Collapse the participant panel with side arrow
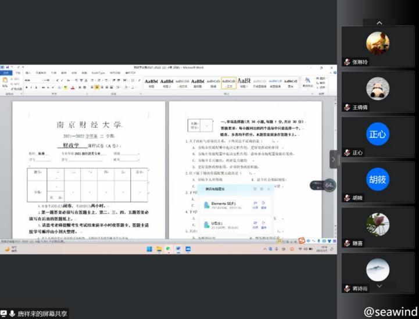The image size is (419, 319). click(x=334, y=159)
